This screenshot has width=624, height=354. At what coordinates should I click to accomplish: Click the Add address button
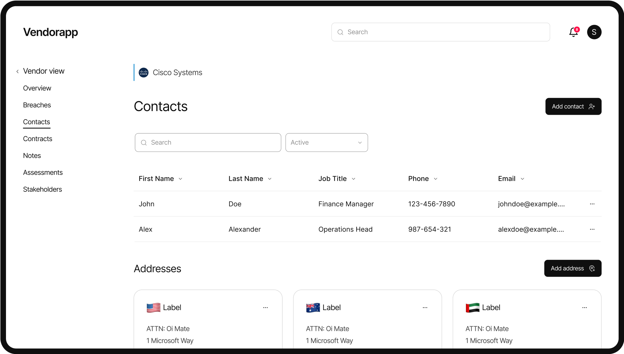573,268
